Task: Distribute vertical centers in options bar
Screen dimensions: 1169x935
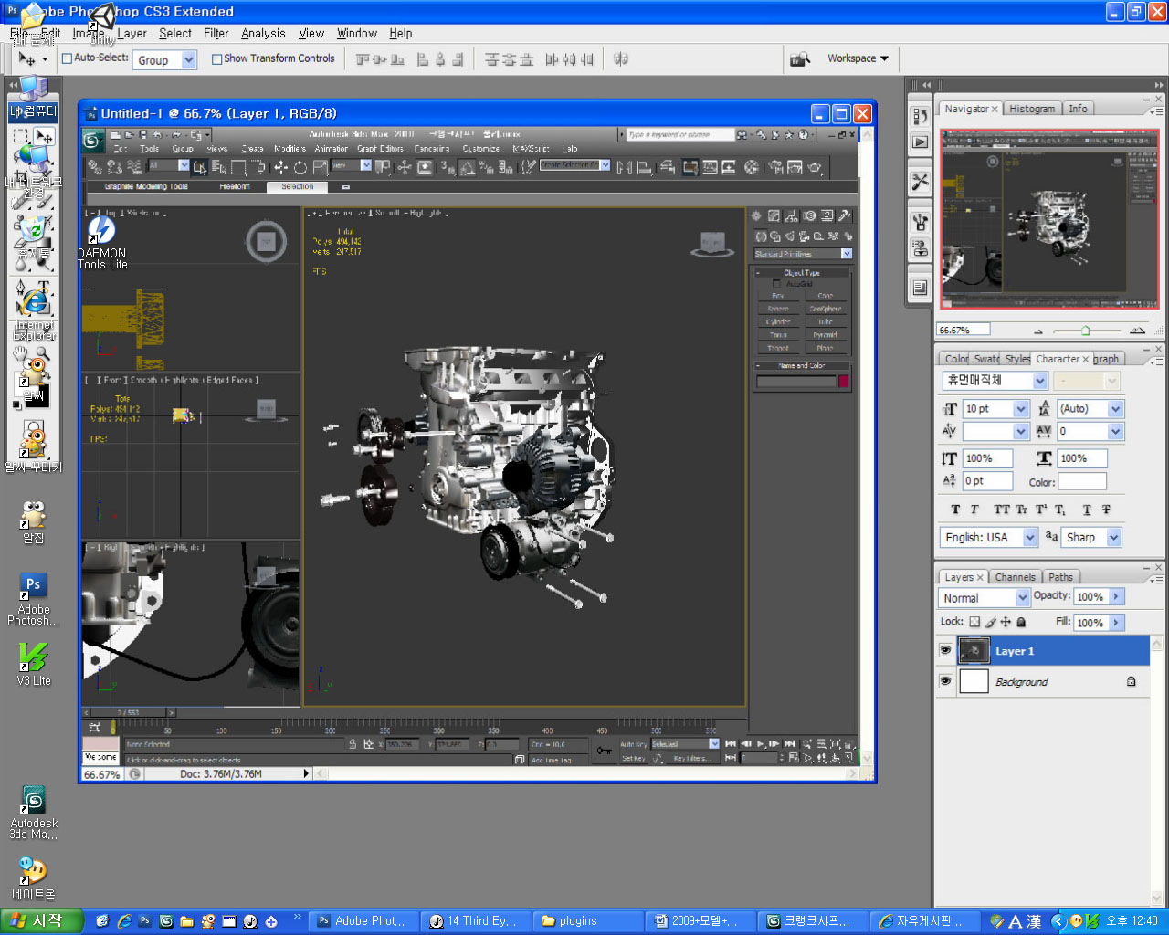Action: (x=510, y=59)
